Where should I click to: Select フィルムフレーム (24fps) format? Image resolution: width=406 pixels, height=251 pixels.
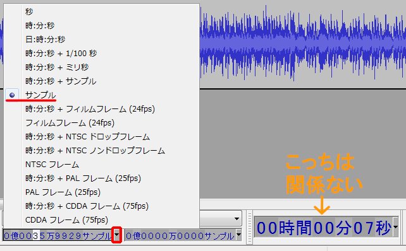[x=102, y=123]
